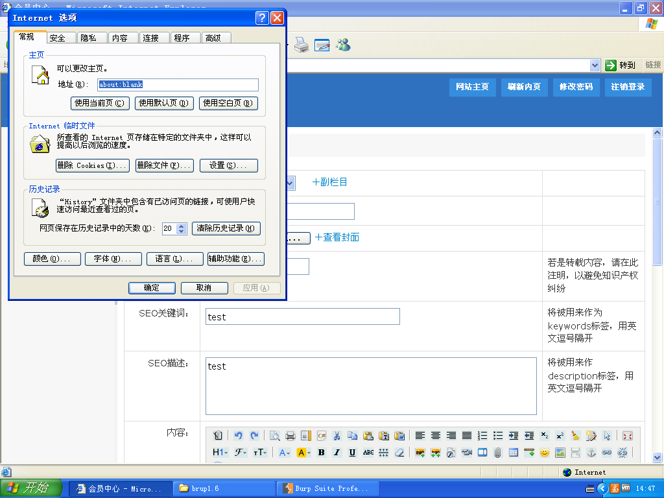Align text center in editor
The height and width of the screenshot is (498, 664).
click(435, 436)
